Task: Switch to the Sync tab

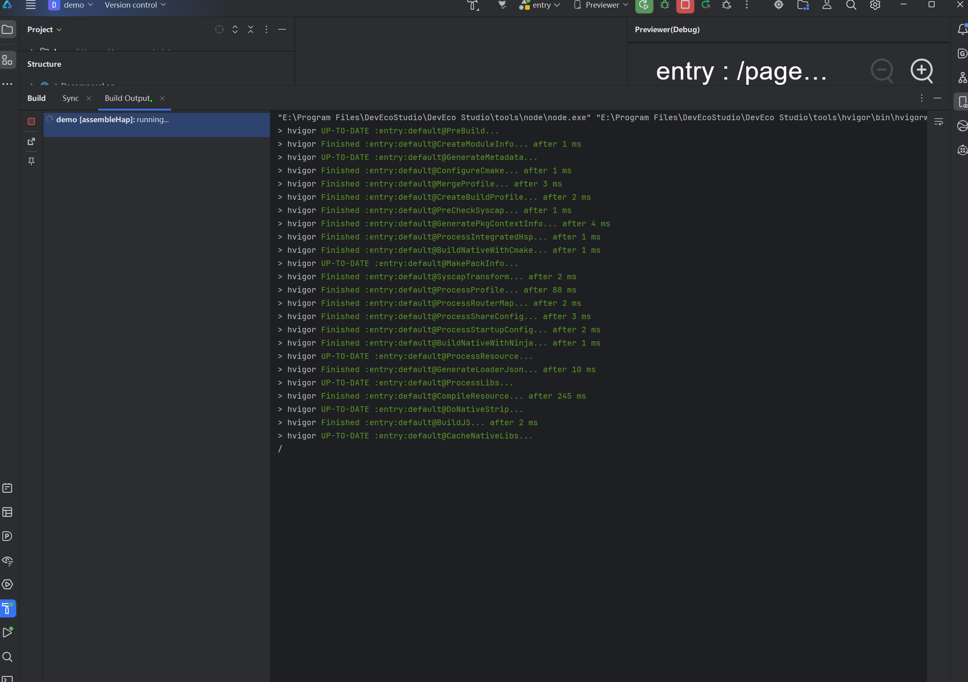Action: (70, 98)
